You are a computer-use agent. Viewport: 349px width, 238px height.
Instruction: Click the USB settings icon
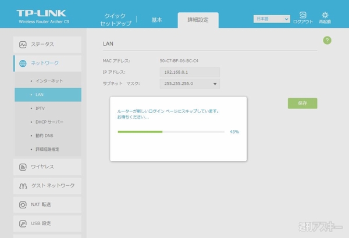tap(23, 223)
